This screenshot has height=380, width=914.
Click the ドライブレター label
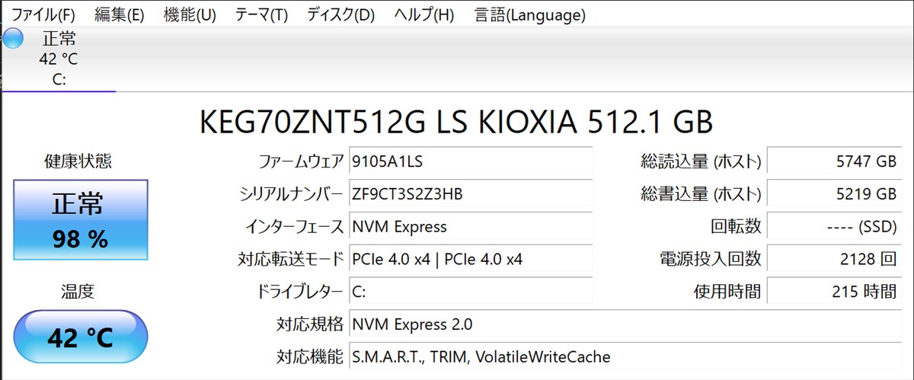click(301, 292)
